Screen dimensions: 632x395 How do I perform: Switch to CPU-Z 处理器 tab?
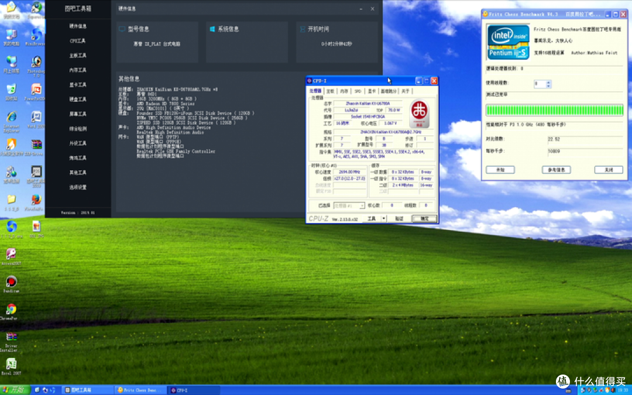pyautogui.click(x=315, y=91)
